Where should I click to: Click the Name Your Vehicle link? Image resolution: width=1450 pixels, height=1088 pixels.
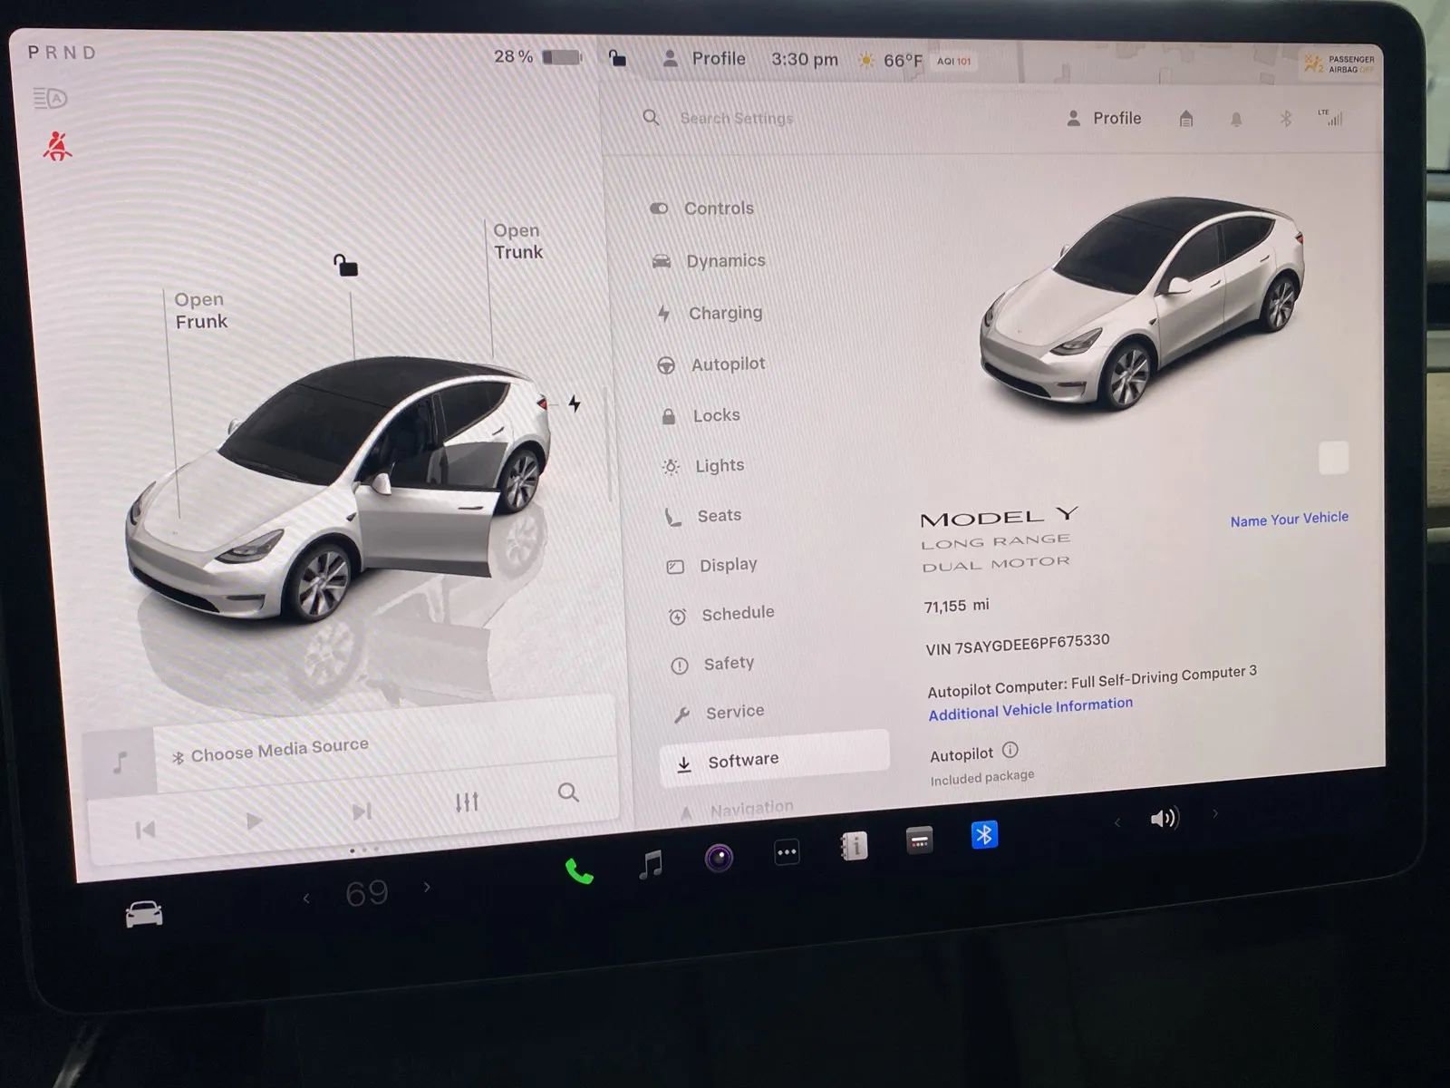[1289, 519]
